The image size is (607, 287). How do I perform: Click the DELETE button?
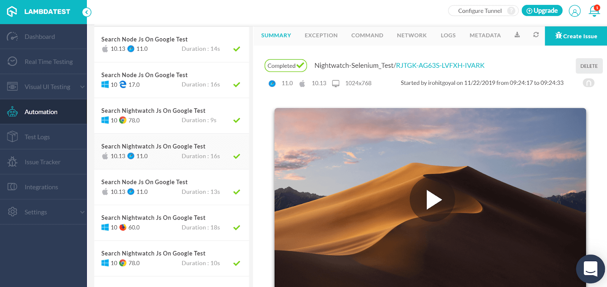pyautogui.click(x=589, y=66)
